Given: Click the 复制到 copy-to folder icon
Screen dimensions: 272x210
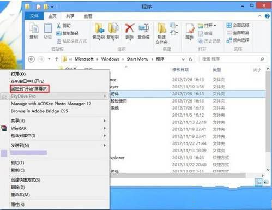Looking at the screenshot, I should 113,28.
